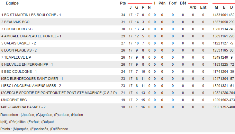Viewport: 235px width, 134px height.
Task: Click TEMPLEUVE L P team name
Action: pyautogui.click(x=18, y=57)
